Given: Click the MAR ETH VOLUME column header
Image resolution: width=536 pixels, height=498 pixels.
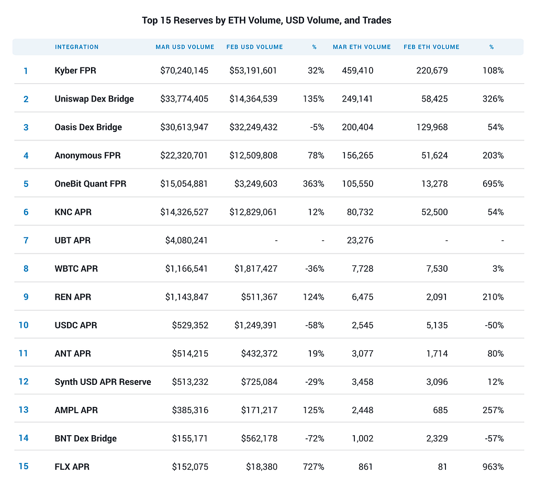Looking at the screenshot, I should [362, 47].
